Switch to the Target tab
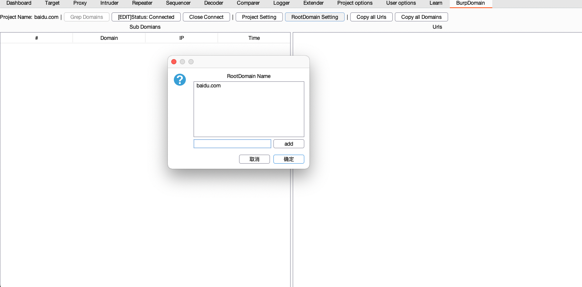 52,3
